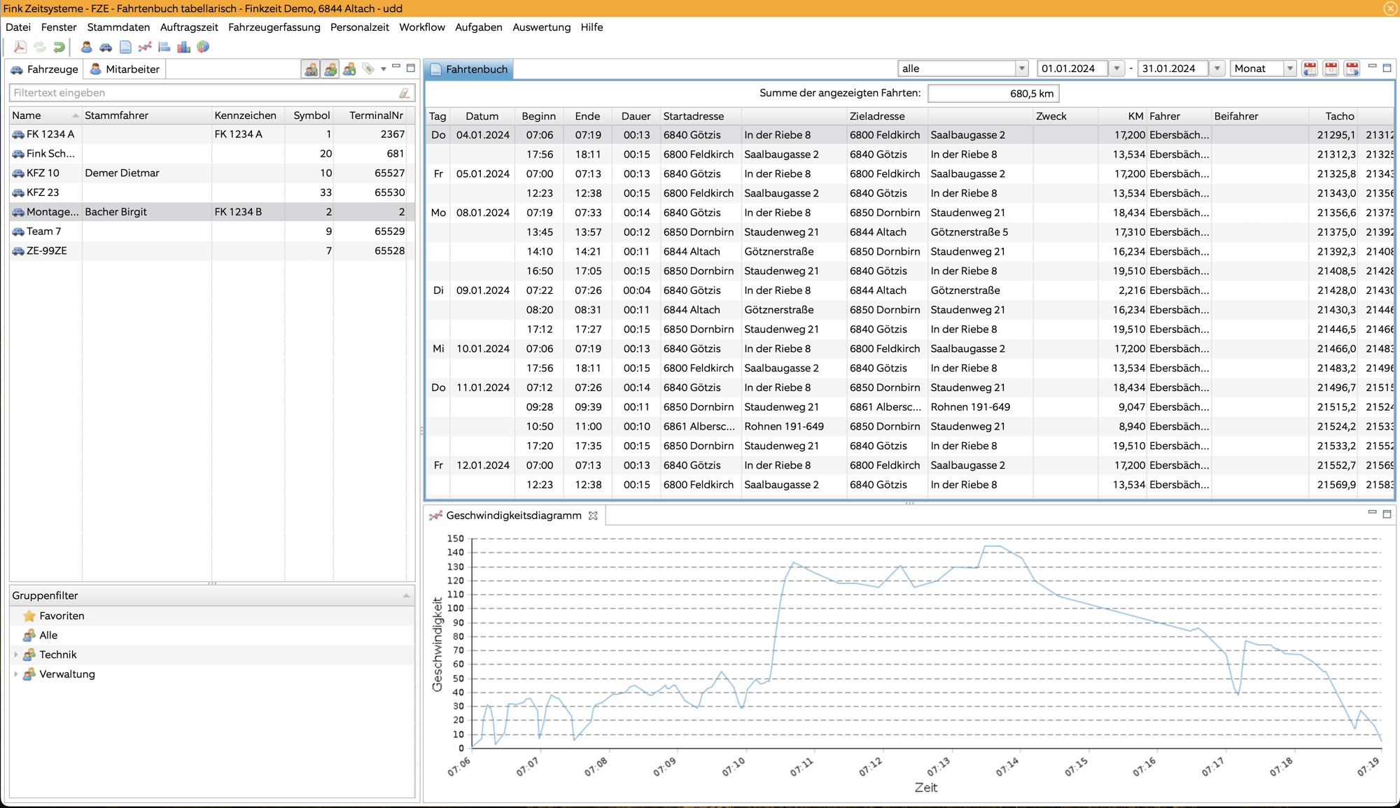
Task: Click the PDF export toolbar icon
Action: tap(20, 48)
